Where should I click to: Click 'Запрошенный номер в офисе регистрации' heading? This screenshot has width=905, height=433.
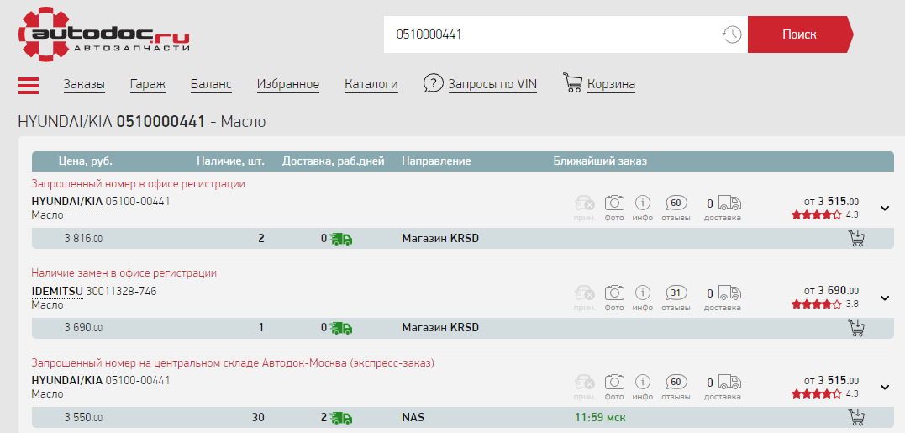[139, 183]
